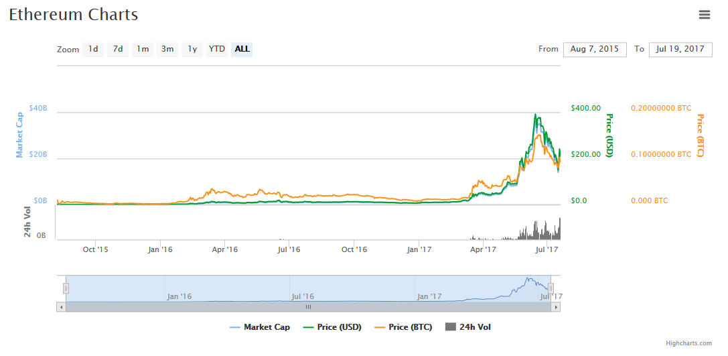The height and width of the screenshot is (356, 728).
Task: Click the navigator scrollbar right arrow
Action: [556, 307]
